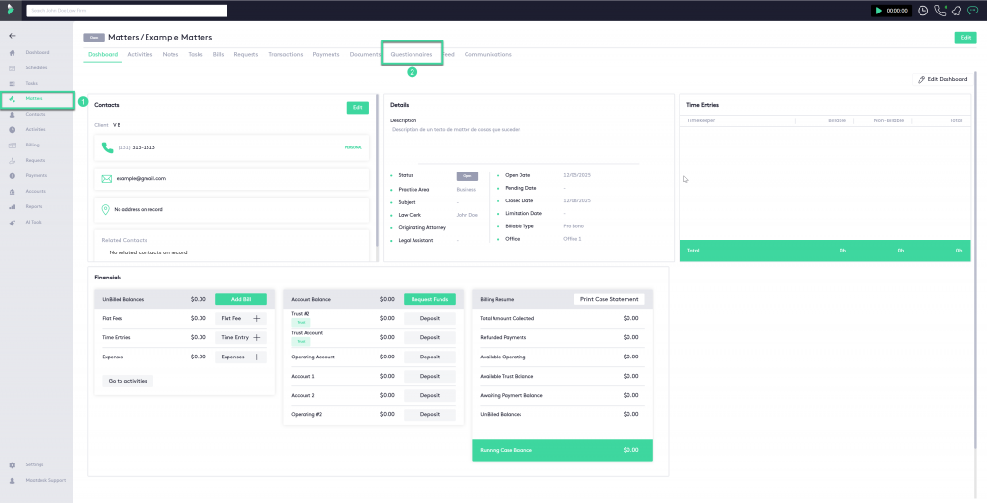
Task: Collapse sidebar using the back arrow
Action: pos(12,36)
